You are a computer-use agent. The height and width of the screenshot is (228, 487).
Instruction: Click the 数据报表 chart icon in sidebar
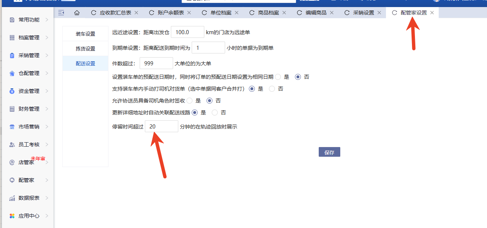pos(12,198)
